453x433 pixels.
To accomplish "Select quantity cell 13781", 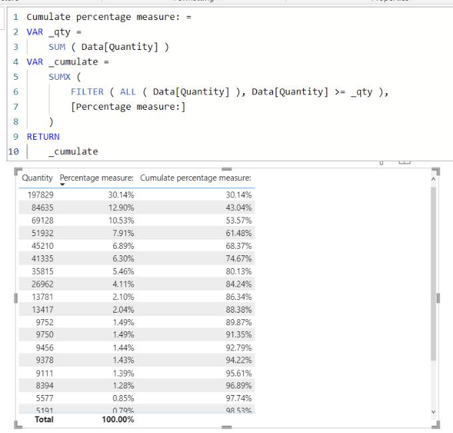I will pos(43,297).
